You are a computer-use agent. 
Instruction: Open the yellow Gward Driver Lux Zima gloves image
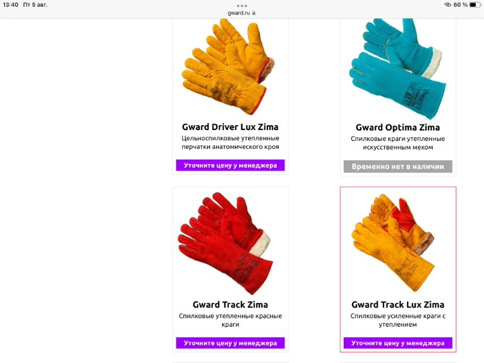229,67
